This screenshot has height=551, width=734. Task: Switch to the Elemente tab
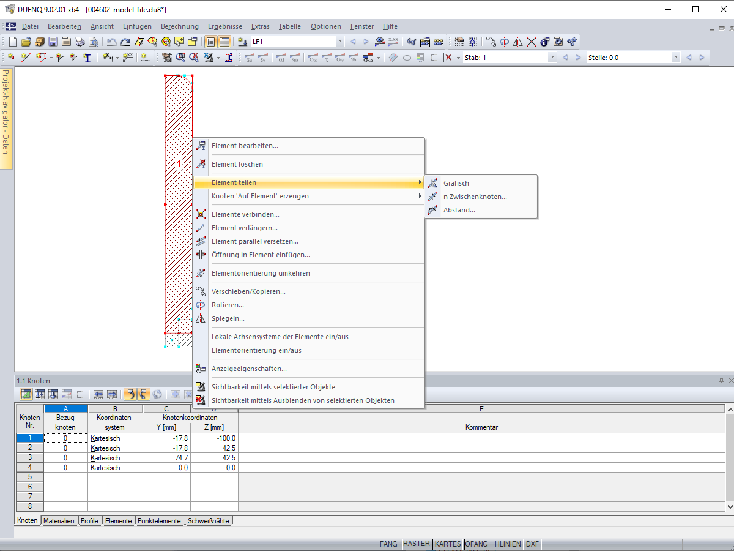118,521
